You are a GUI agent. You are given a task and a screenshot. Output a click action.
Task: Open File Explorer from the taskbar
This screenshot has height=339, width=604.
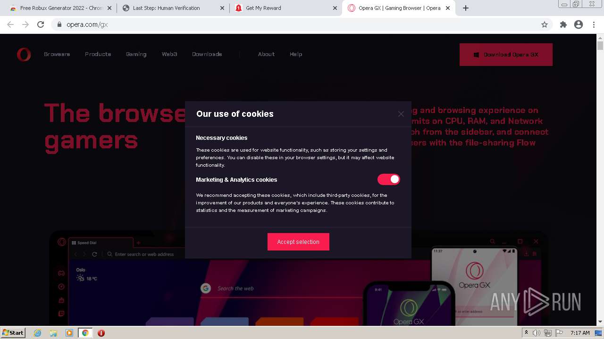[53, 333]
